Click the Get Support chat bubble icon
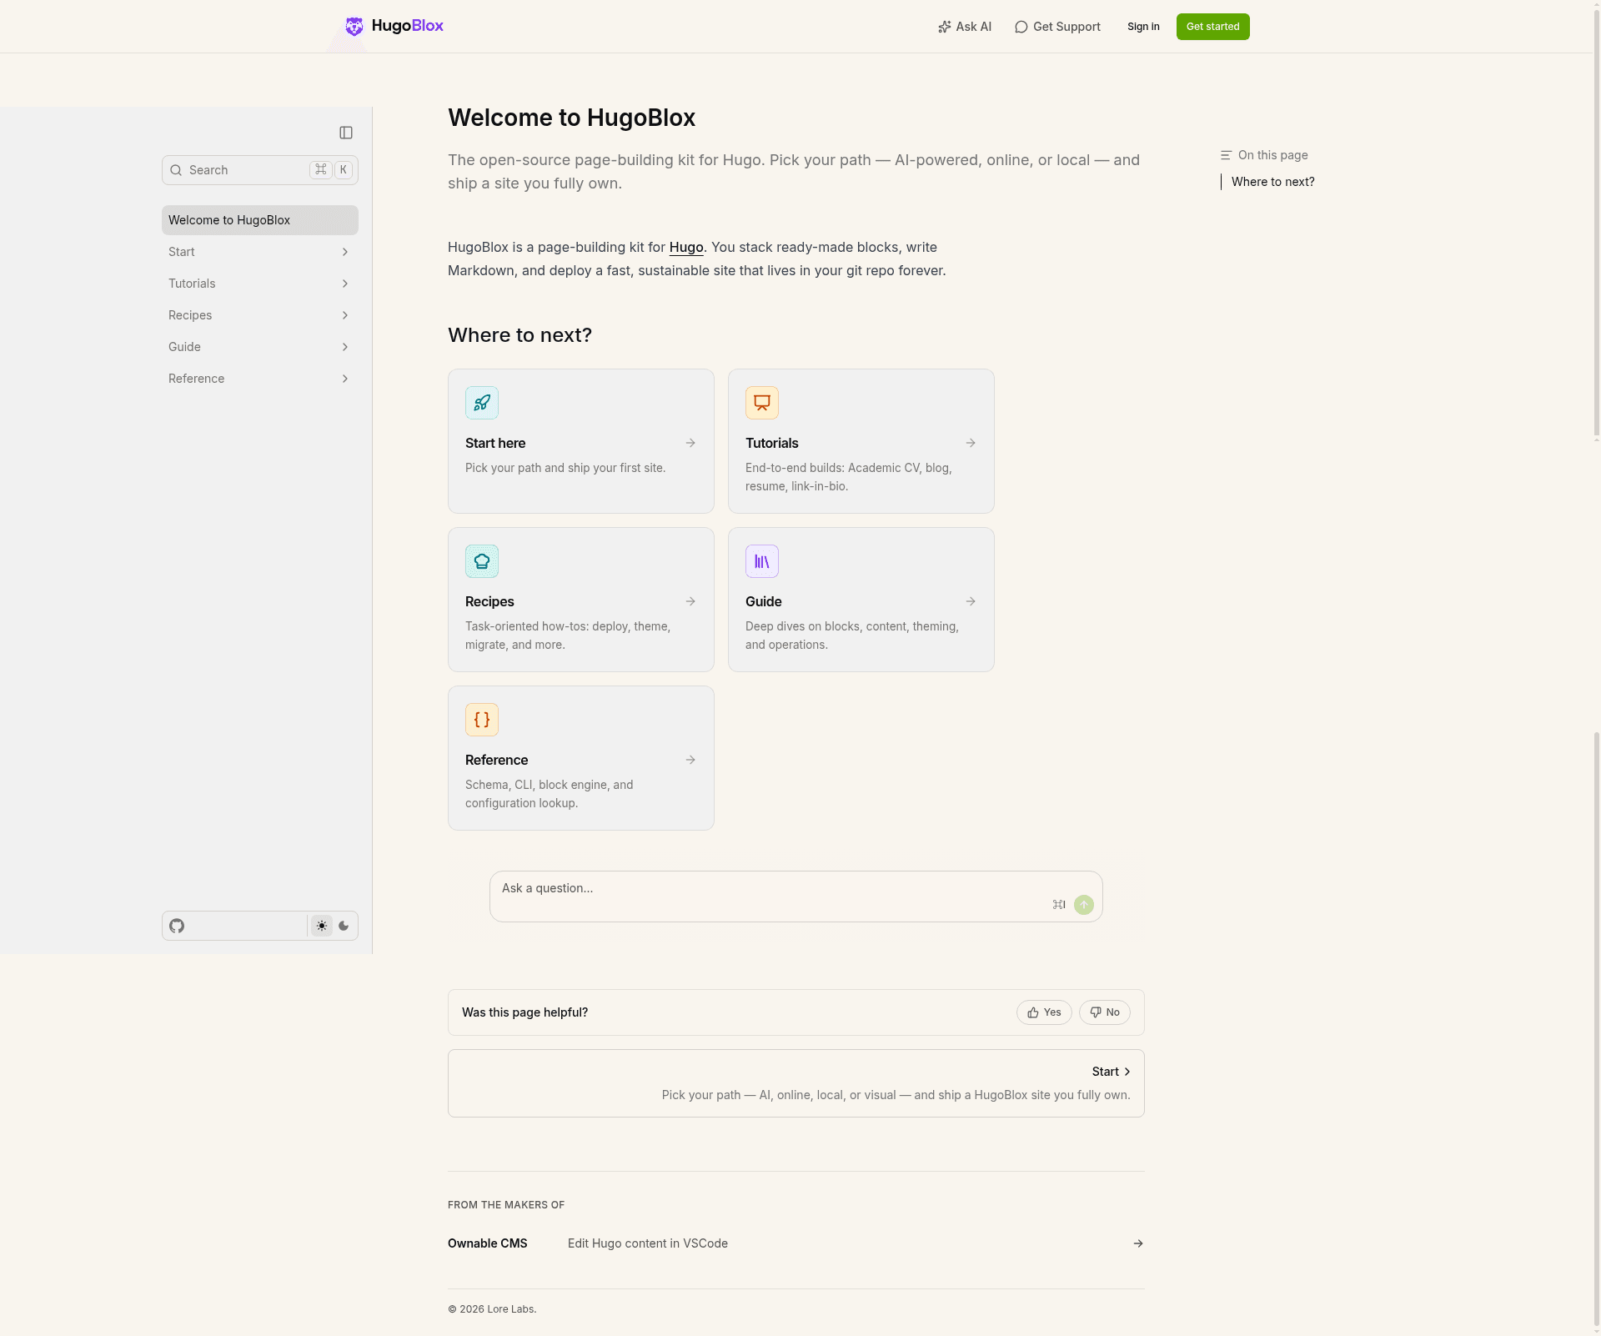Viewport: 1601px width, 1336px height. (x=1021, y=27)
